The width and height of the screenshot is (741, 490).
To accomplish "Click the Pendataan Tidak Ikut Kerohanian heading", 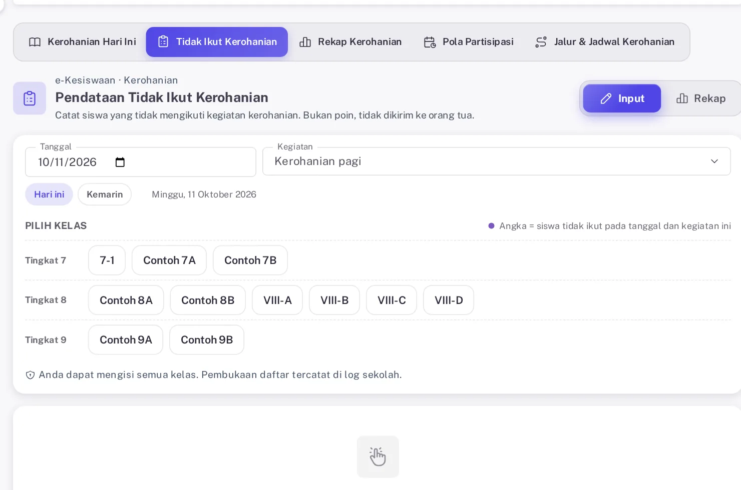I will pyautogui.click(x=162, y=97).
